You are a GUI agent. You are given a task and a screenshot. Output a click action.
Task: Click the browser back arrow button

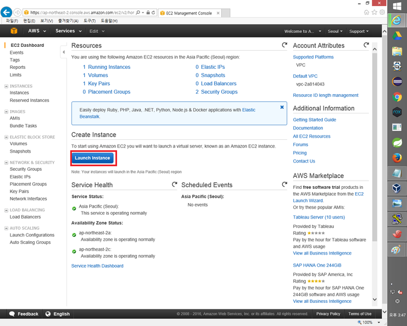pyautogui.click(x=7, y=12)
